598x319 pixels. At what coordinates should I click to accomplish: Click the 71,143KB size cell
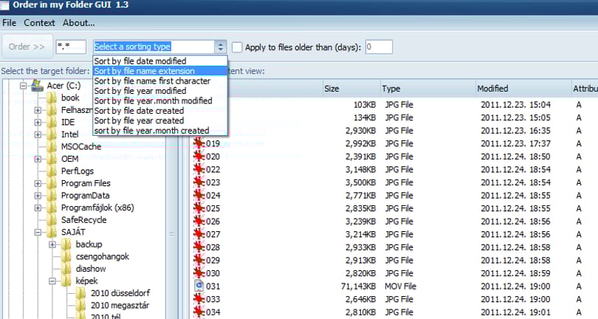[x=358, y=287]
